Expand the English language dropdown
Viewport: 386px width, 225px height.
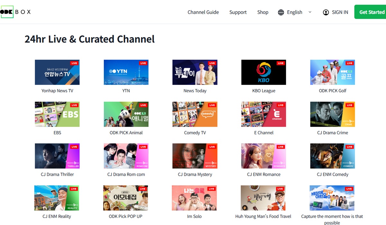click(294, 12)
